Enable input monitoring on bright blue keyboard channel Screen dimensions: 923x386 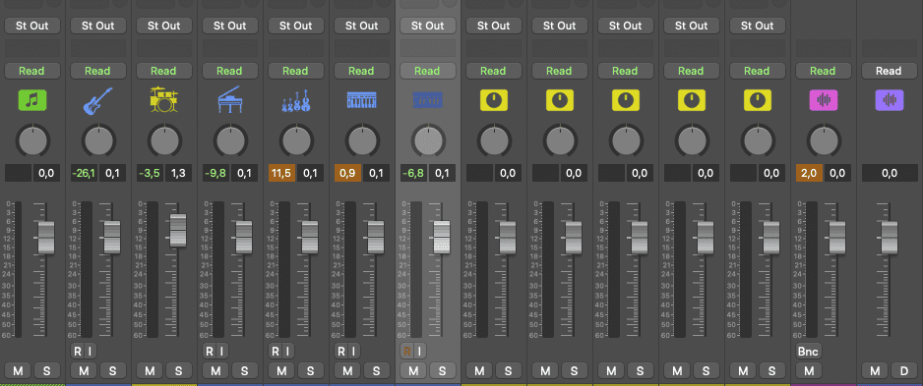click(x=354, y=352)
